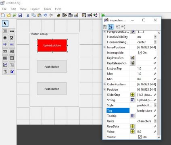Pick the Edit Text palette component

(5, 44)
